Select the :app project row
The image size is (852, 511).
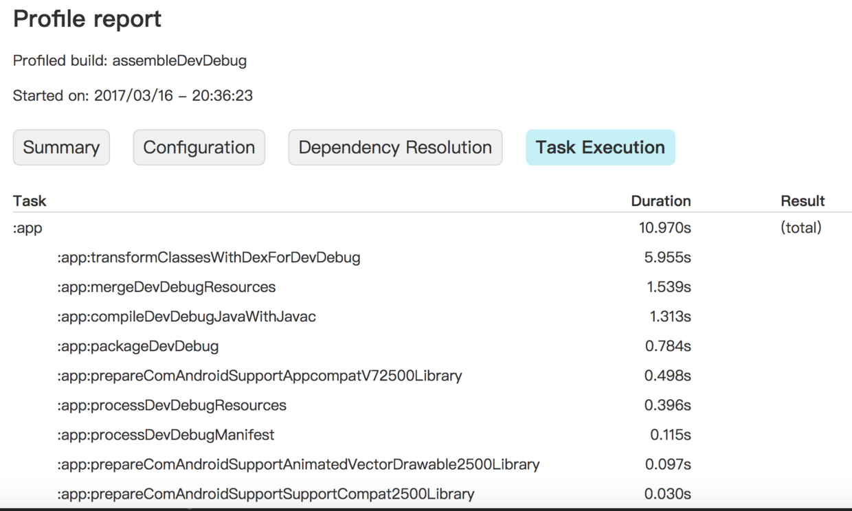click(x=28, y=228)
